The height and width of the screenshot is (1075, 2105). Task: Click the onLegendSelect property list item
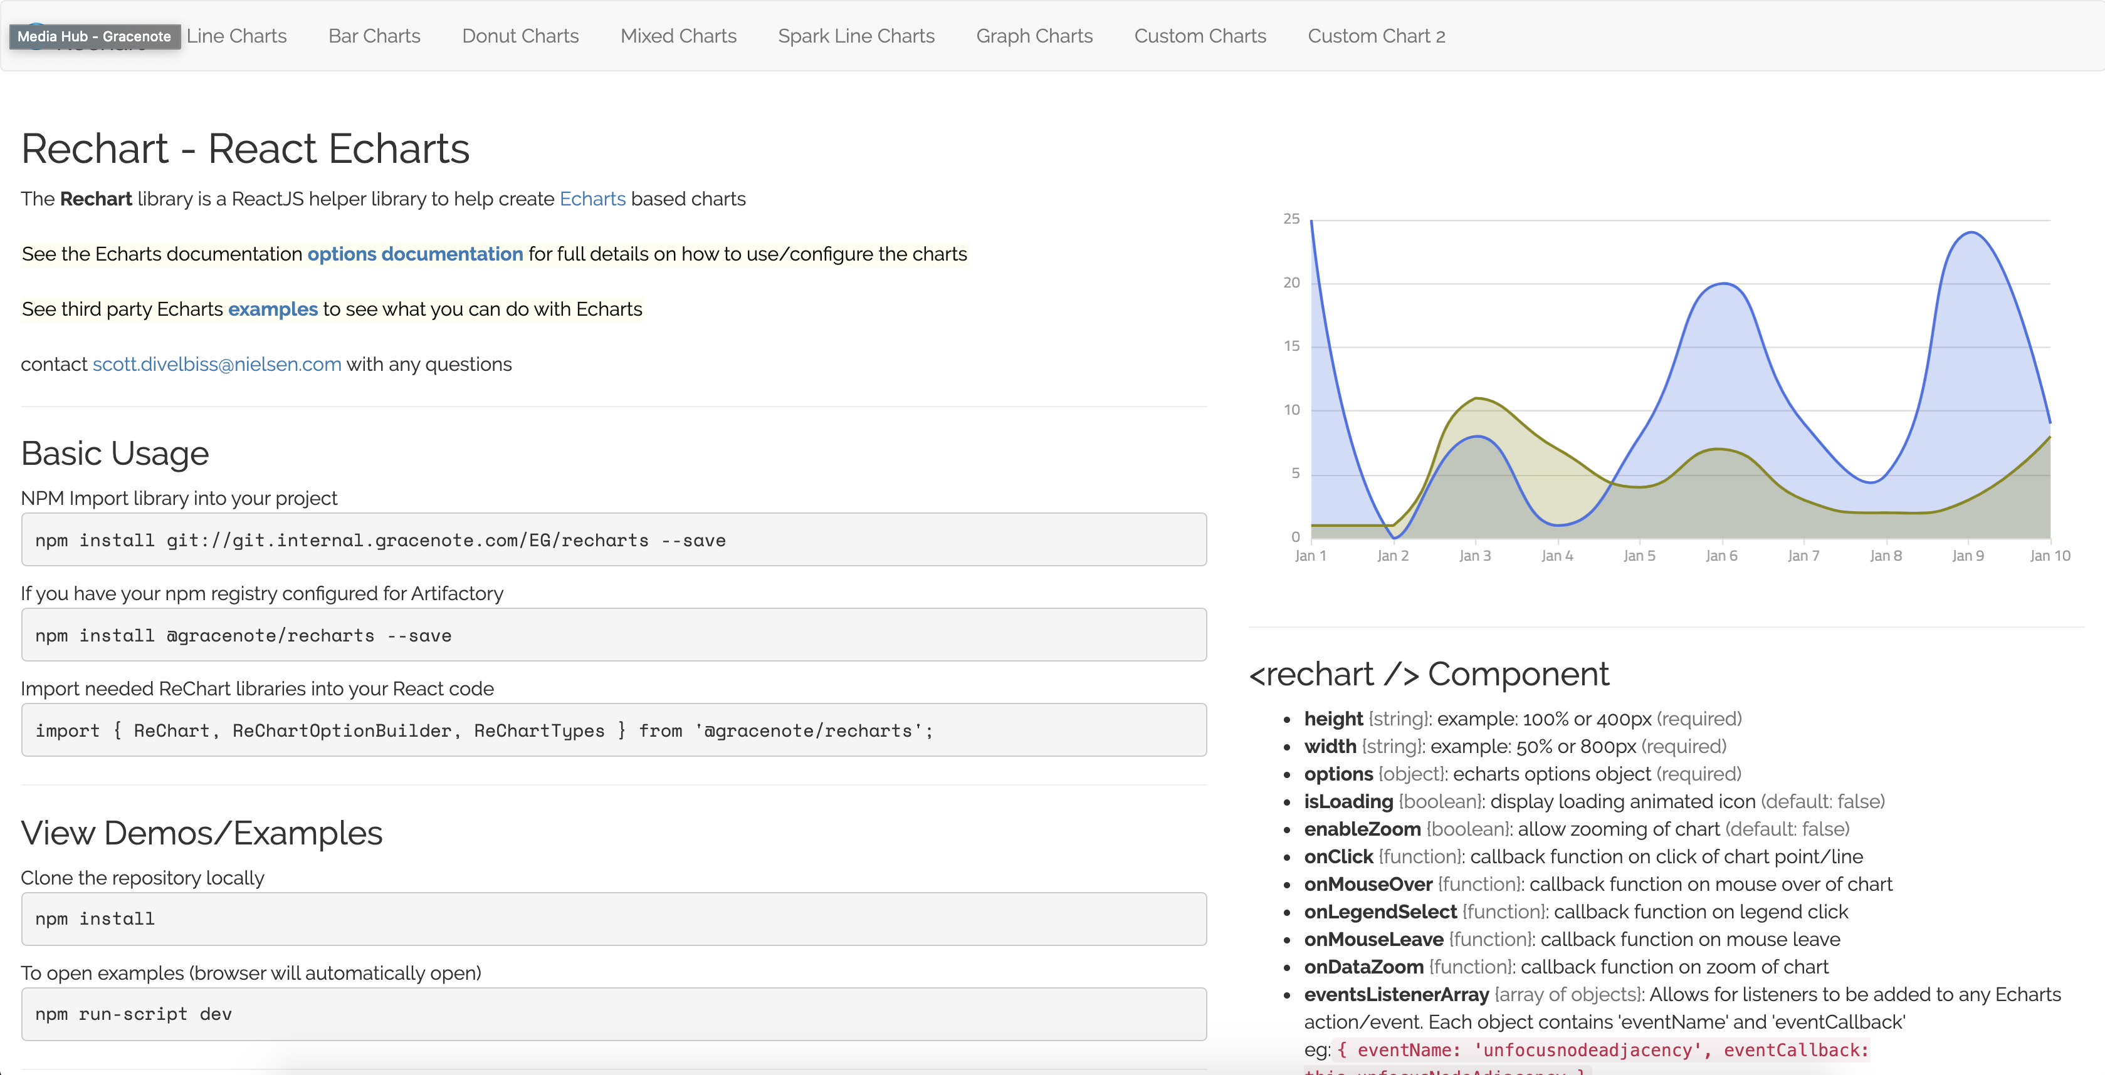(1575, 911)
